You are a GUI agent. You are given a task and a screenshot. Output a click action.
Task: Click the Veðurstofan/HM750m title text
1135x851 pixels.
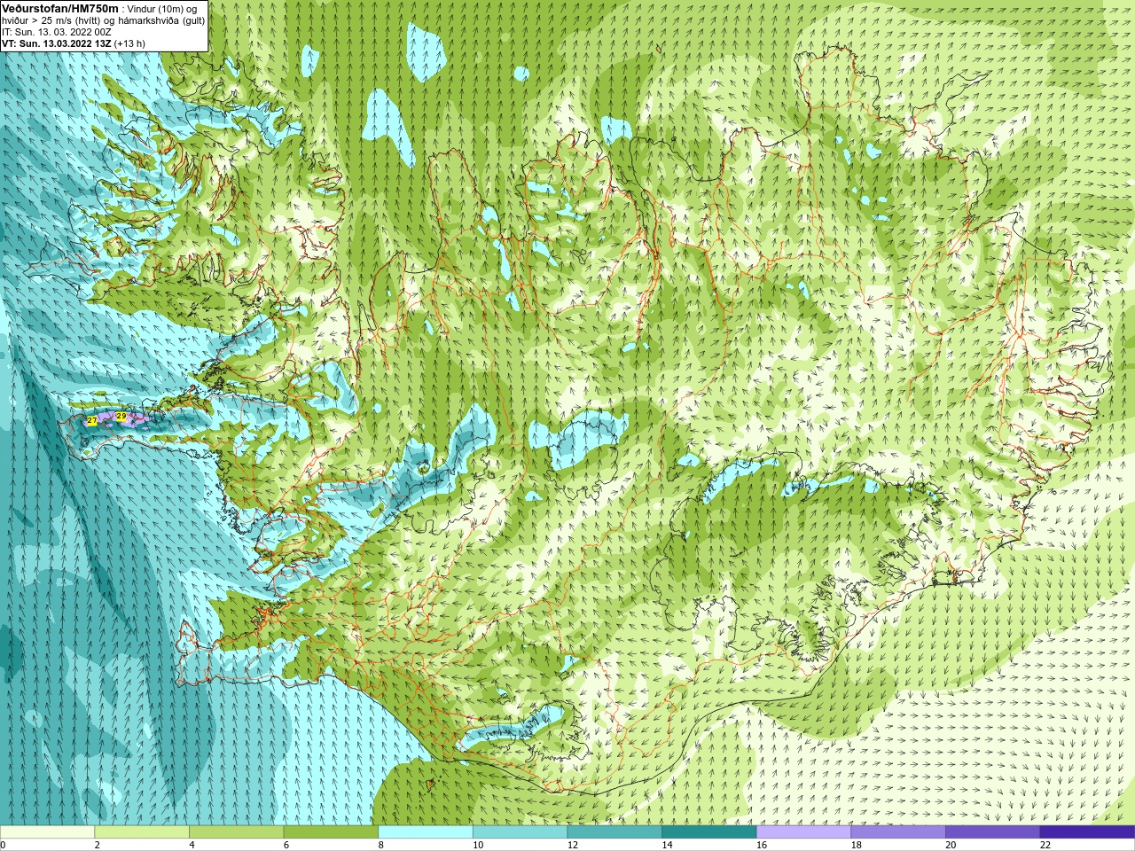(60, 8)
